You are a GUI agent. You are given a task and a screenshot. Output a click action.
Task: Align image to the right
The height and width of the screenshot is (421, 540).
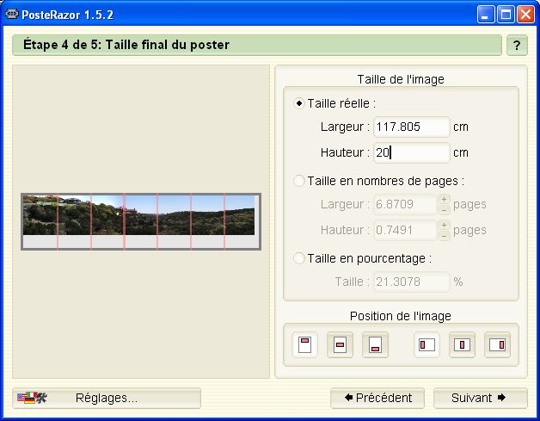click(497, 344)
